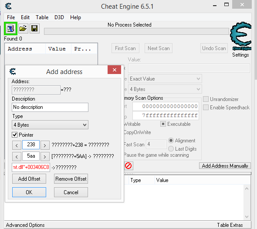The image size is (257, 229).
Task: Open Table Extras
Action: 230,225
